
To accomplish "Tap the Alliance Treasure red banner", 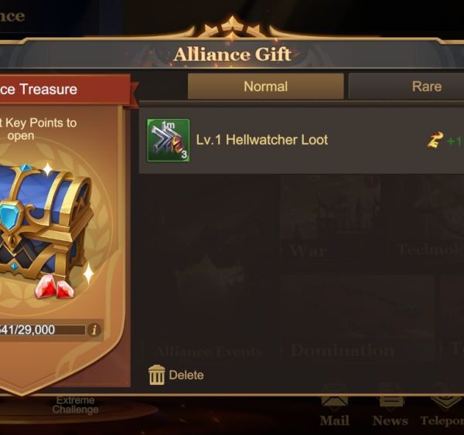I will [x=65, y=90].
